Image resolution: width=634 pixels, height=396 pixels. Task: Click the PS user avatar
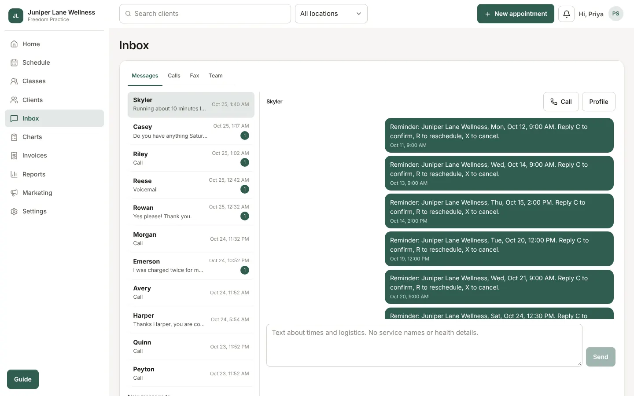click(616, 14)
